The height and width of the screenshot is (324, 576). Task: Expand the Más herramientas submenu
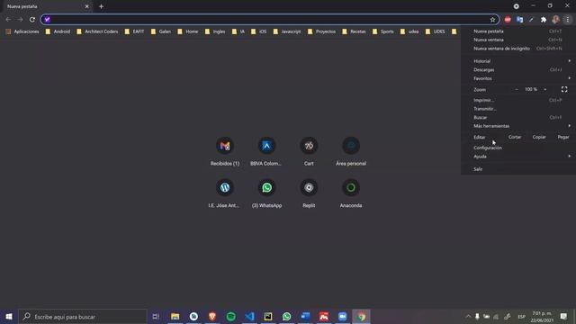(518, 126)
